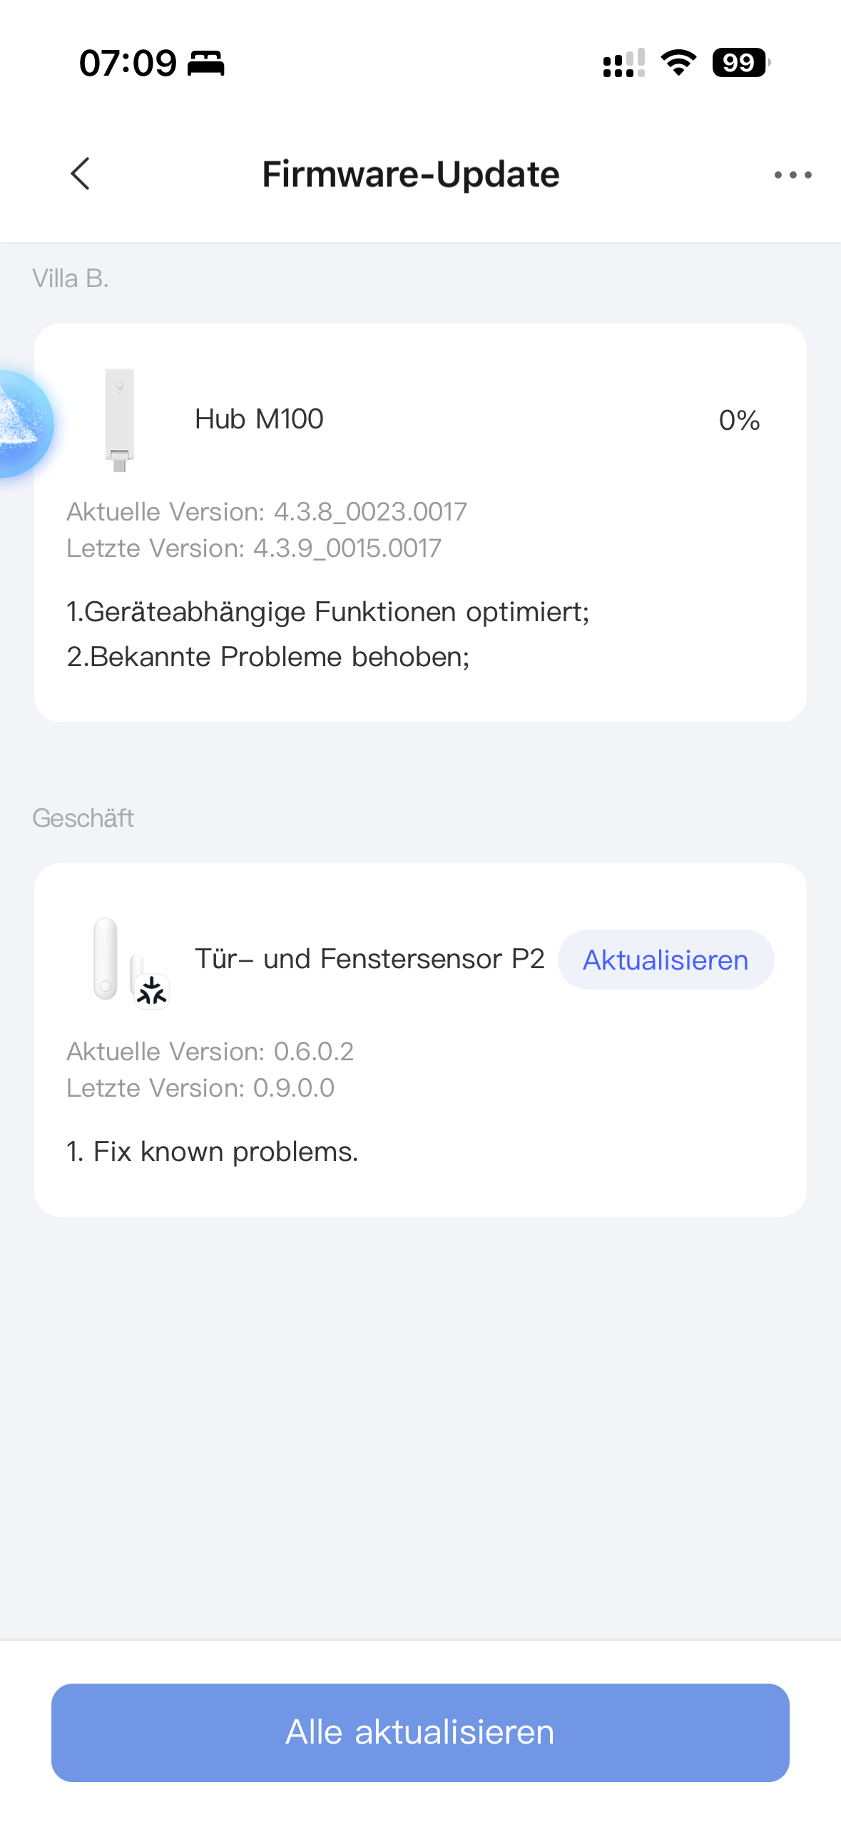The height and width of the screenshot is (1825, 841).
Task: Tap the sleep focus bed icon
Action: coord(206,64)
